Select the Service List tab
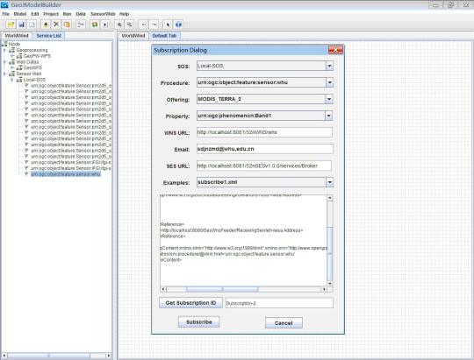 [x=48, y=36]
